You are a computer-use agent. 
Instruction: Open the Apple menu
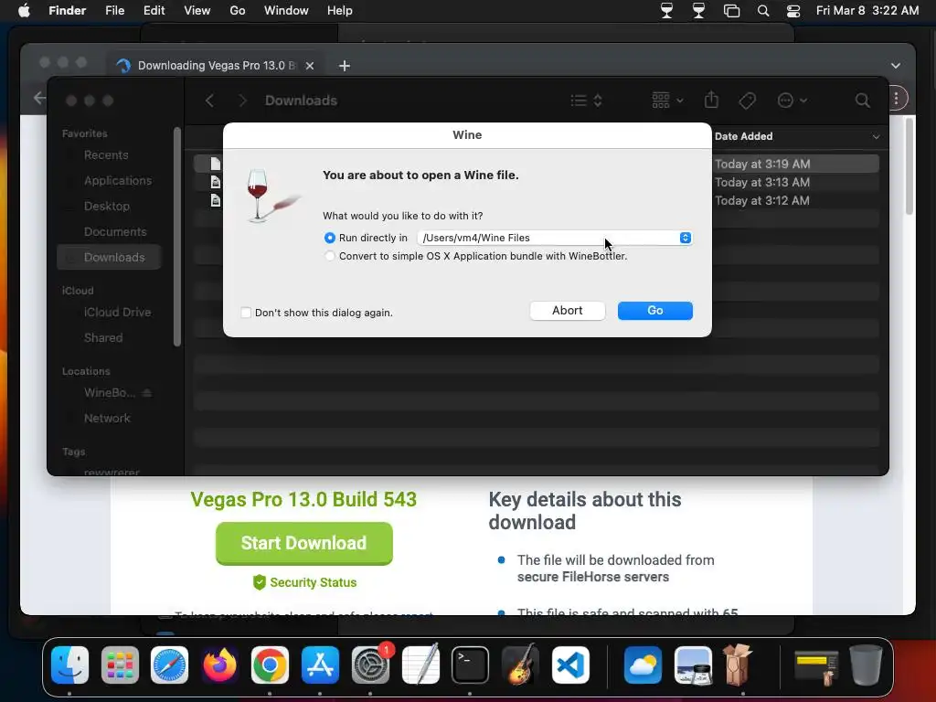coord(24,11)
